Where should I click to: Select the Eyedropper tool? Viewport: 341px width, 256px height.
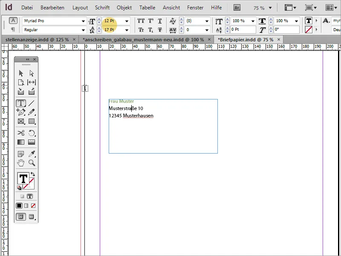32,154
